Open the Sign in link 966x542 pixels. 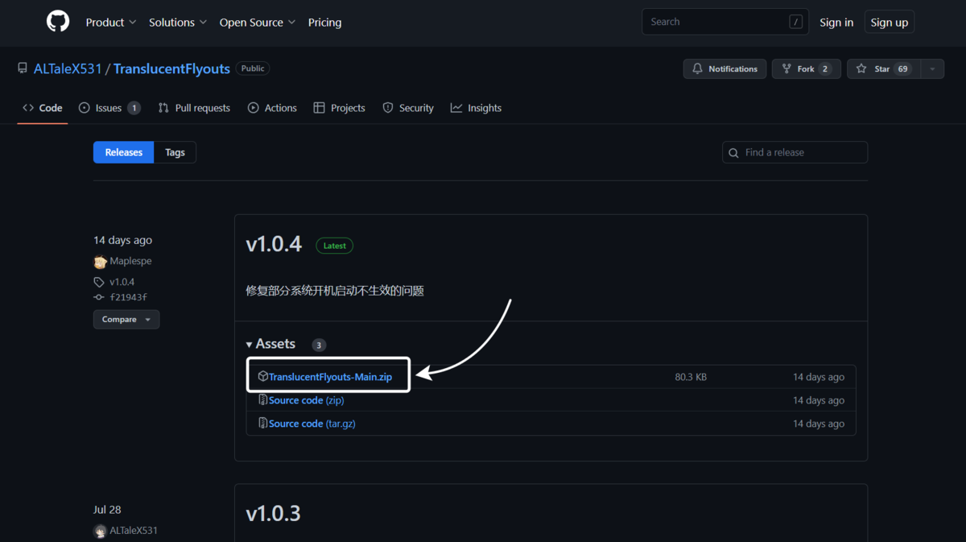[x=836, y=23]
